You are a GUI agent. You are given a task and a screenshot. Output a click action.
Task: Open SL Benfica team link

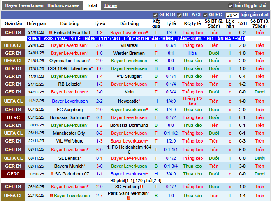[x=69, y=158]
